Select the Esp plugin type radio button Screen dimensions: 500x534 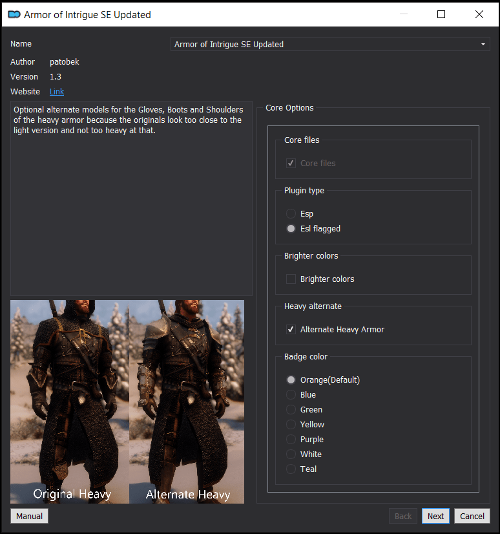click(291, 213)
